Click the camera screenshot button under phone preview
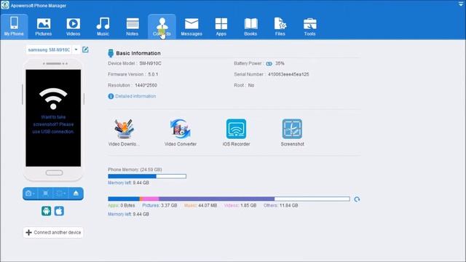The width and height of the screenshot is (466, 262). pyautogui.click(x=30, y=194)
